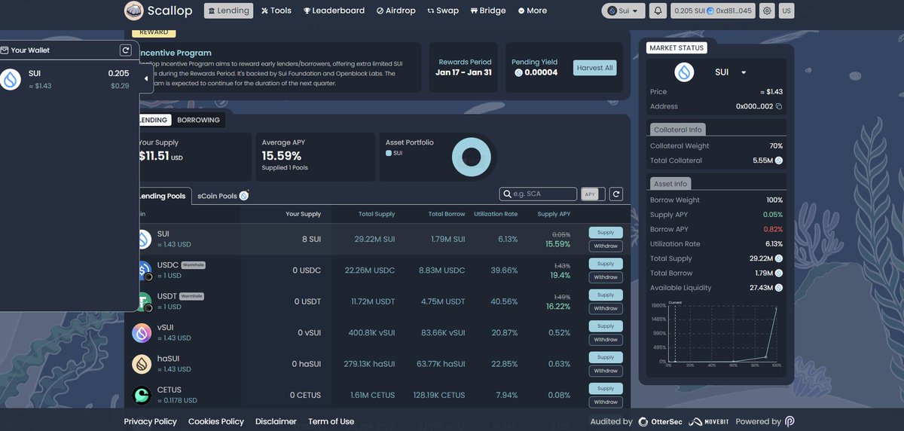Click the Scallop shell logo

pos(134,11)
